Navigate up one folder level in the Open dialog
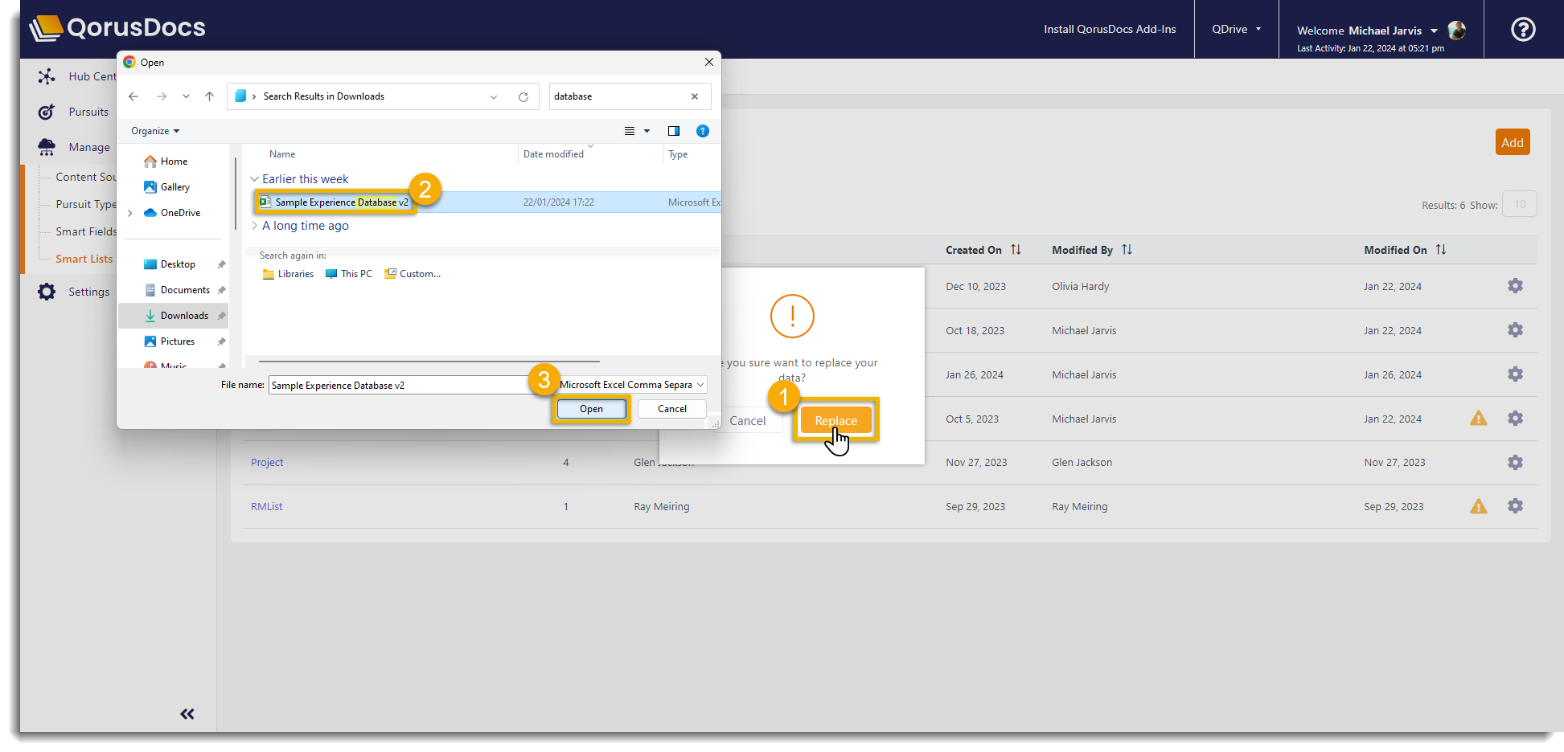The image size is (1564, 752). tap(209, 96)
